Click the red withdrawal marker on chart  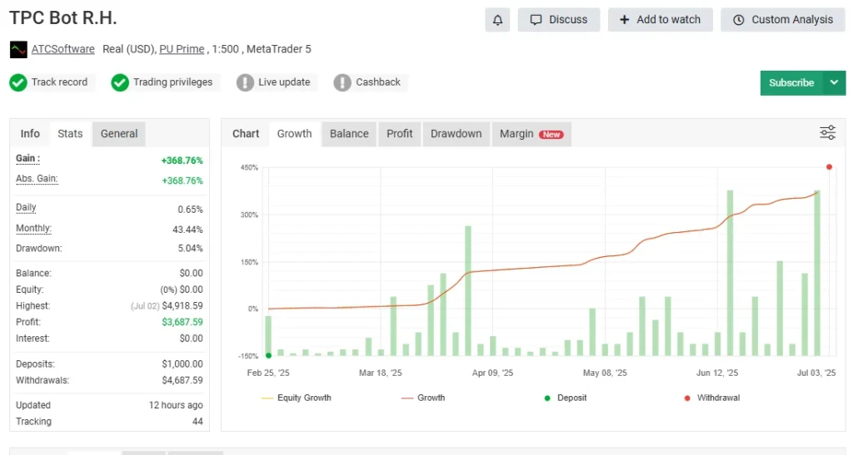829,167
